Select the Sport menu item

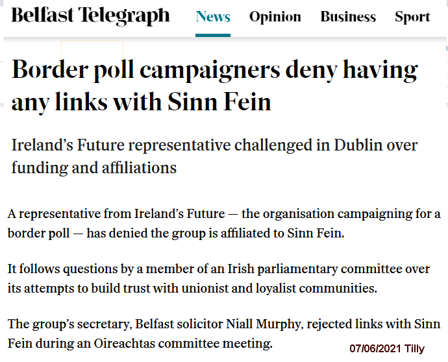[x=412, y=16]
